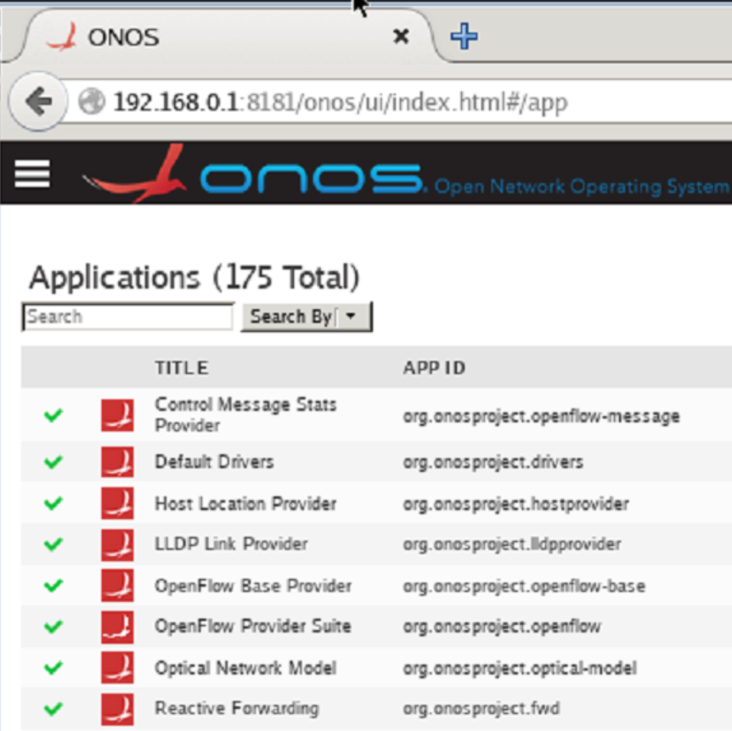Click app ID org.onosproject.optical-model

click(x=520, y=668)
